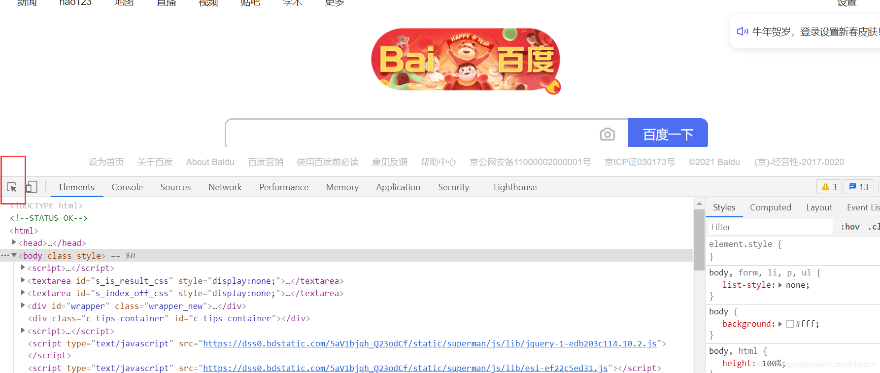Open the 京公网安备11000002000001号 link
880x373 pixels.
[530, 162]
